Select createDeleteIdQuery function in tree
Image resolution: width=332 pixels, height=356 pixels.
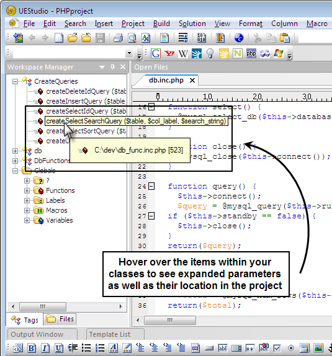[x=86, y=91]
